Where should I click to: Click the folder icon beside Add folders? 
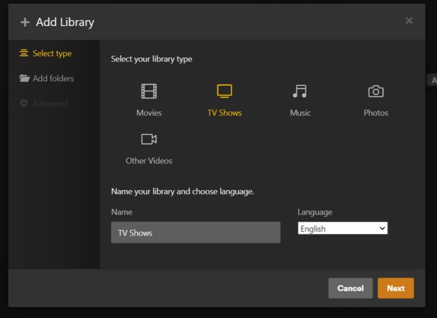point(24,79)
